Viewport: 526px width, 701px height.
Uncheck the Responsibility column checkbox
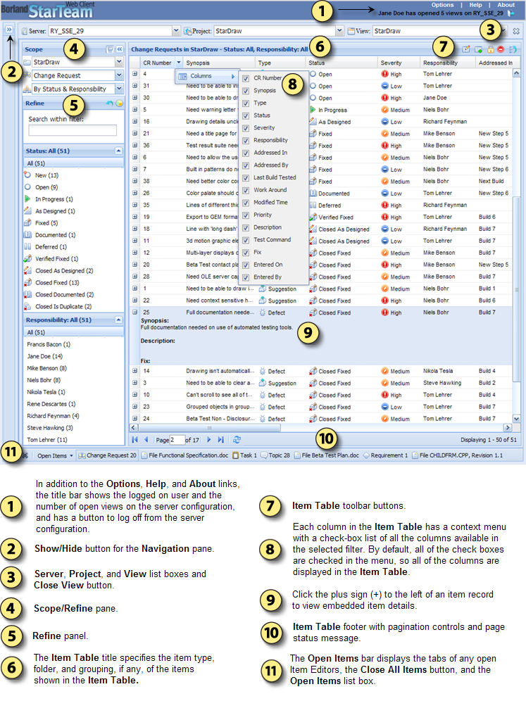coord(246,141)
